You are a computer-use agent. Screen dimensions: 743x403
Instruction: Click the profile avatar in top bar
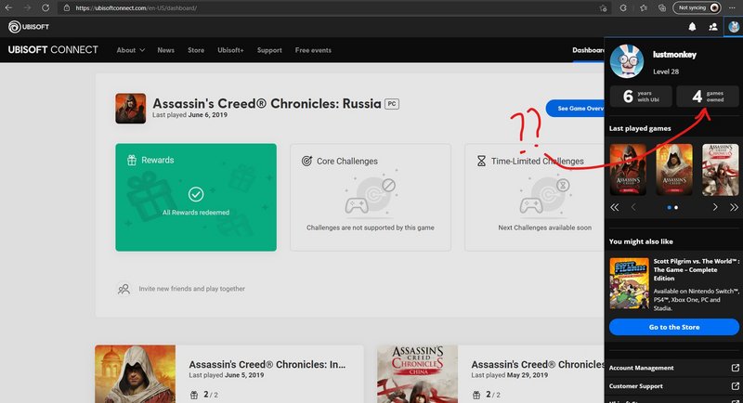734,27
